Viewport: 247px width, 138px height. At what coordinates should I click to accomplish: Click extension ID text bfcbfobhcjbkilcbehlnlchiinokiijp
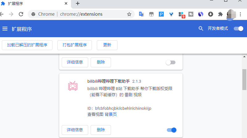123,108
